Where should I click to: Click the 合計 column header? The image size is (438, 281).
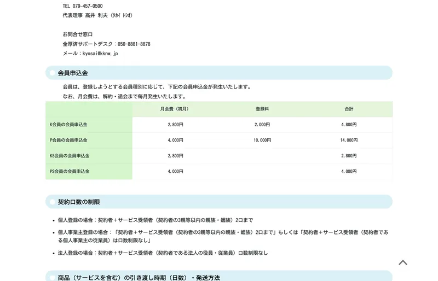349,109
